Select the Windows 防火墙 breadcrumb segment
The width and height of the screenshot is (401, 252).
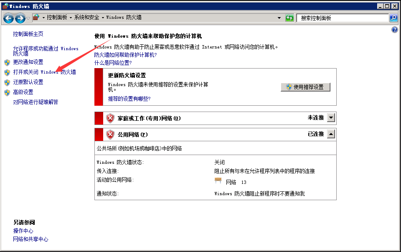[124, 18]
